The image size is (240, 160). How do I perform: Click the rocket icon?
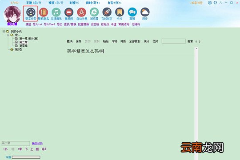pyautogui.click(x=107, y=12)
